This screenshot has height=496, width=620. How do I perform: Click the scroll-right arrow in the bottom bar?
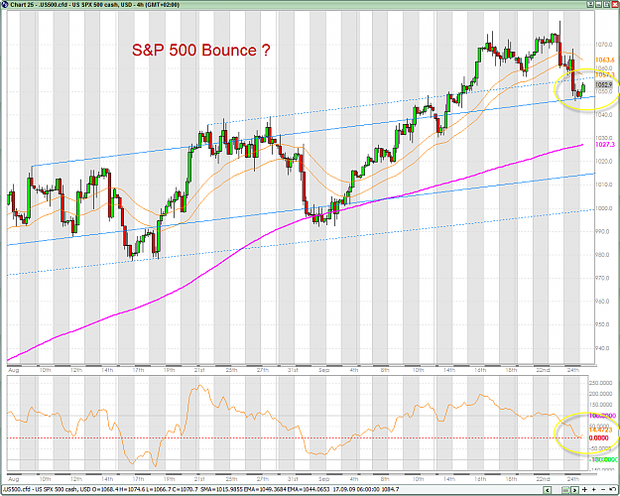point(574,490)
